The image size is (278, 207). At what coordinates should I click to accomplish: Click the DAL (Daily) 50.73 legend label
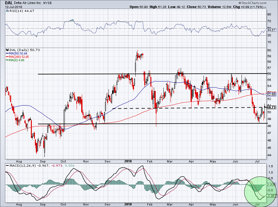tap(25, 50)
